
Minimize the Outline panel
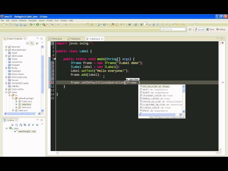pyautogui.click(x=37, y=120)
